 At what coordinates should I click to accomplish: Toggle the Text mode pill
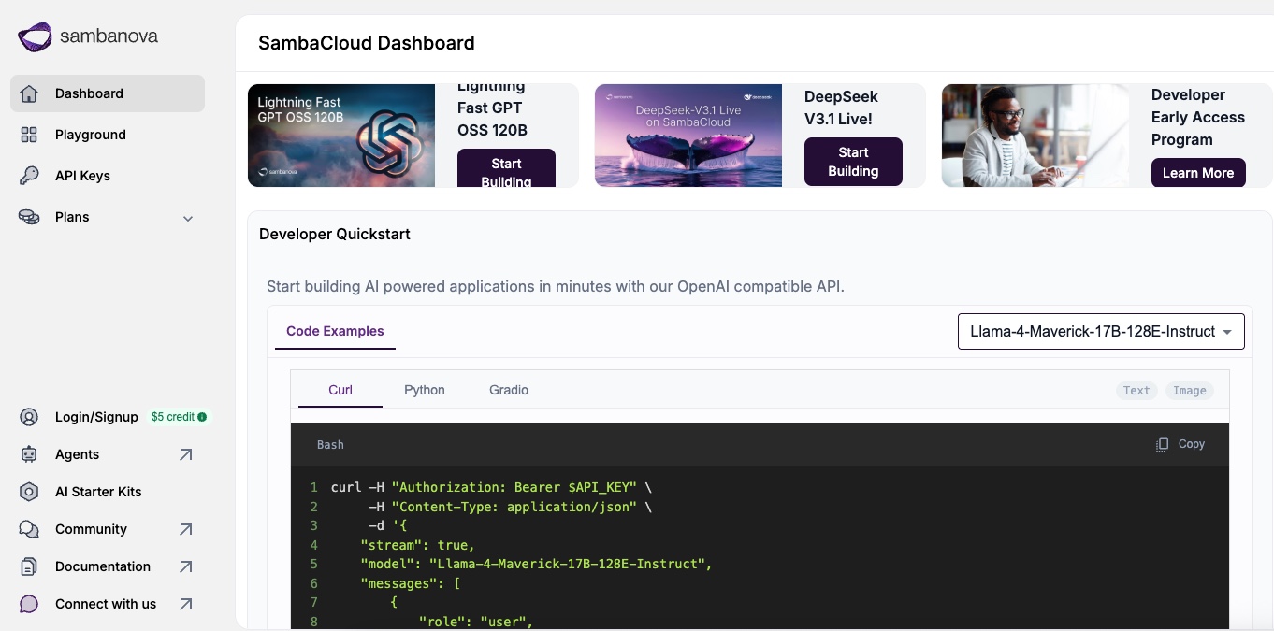point(1136,391)
